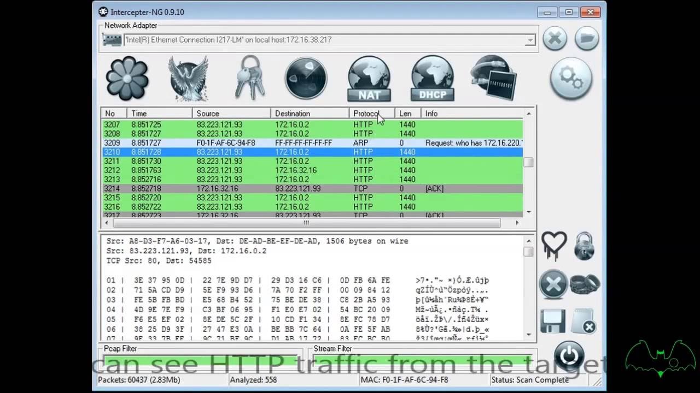Sort by Protocol column header

tap(372, 114)
